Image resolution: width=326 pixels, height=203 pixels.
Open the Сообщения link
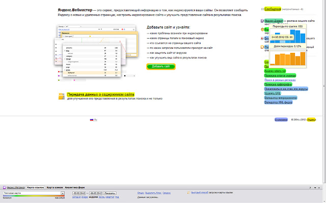[x=274, y=9]
